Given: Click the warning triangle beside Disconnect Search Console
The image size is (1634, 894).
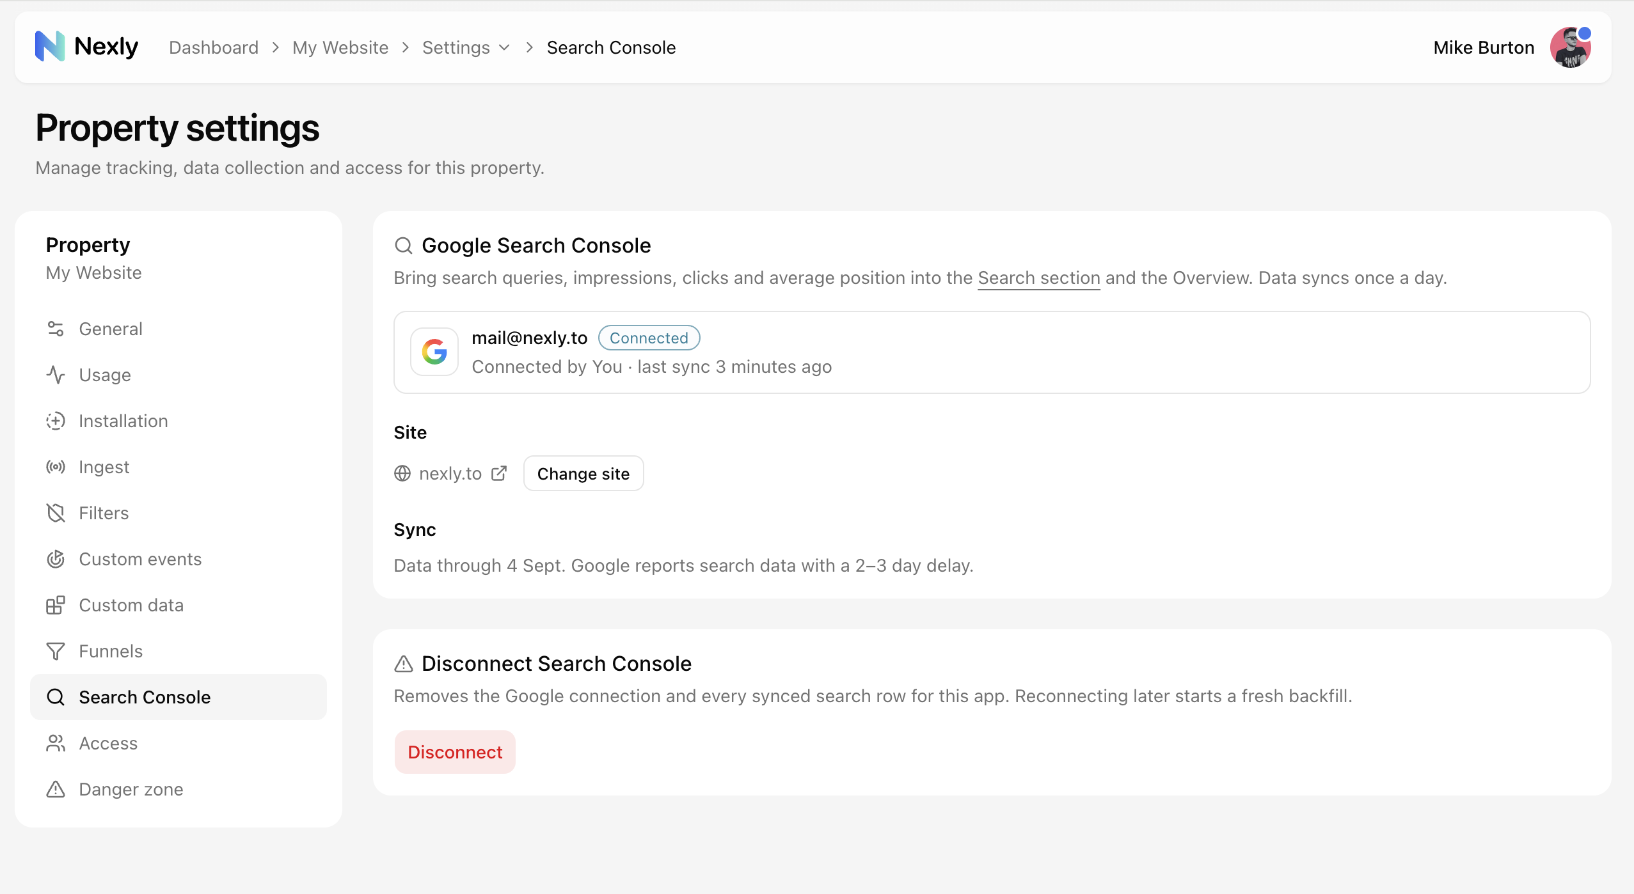Looking at the screenshot, I should [404, 664].
